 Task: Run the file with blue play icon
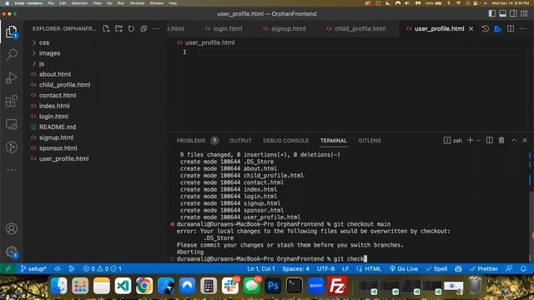(498, 29)
